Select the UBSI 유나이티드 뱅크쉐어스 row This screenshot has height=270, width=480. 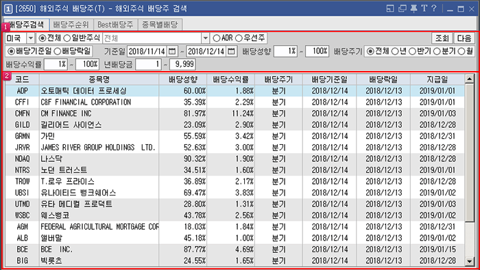tap(235, 193)
